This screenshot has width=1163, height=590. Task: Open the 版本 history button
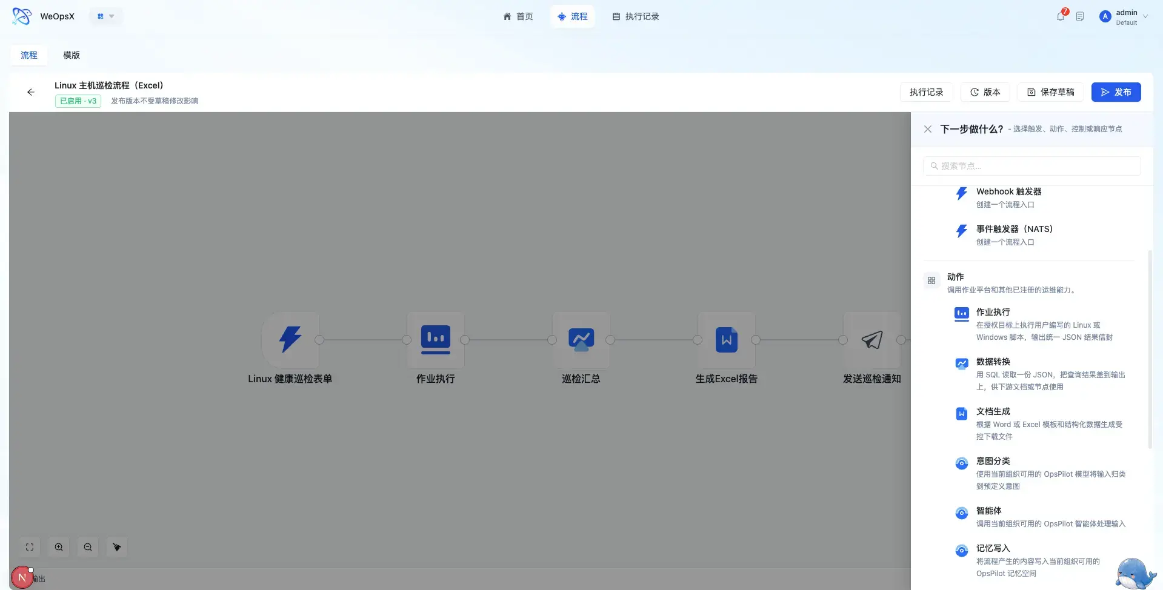(x=985, y=92)
